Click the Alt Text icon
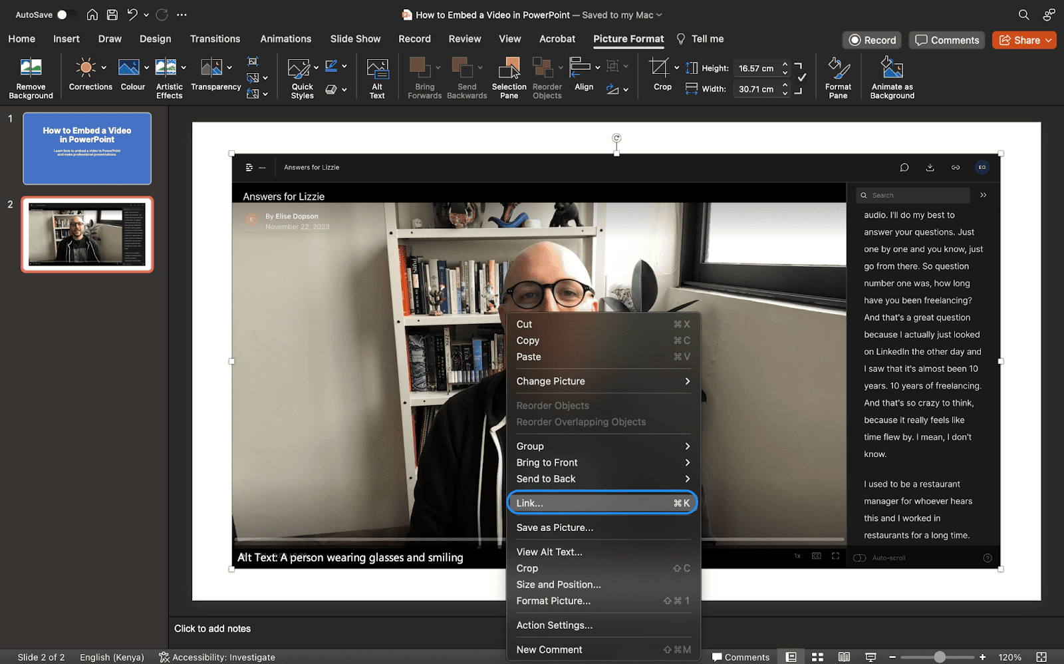Image resolution: width=1064 pixels, height=664 pixels. point(377,69)
